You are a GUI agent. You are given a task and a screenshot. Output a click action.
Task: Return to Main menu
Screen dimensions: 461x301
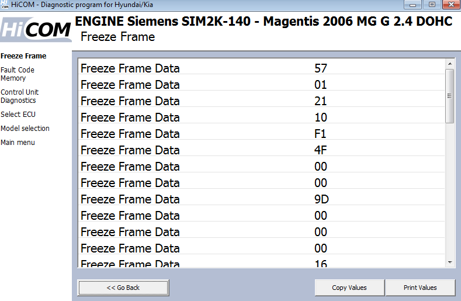pos(18,143)
